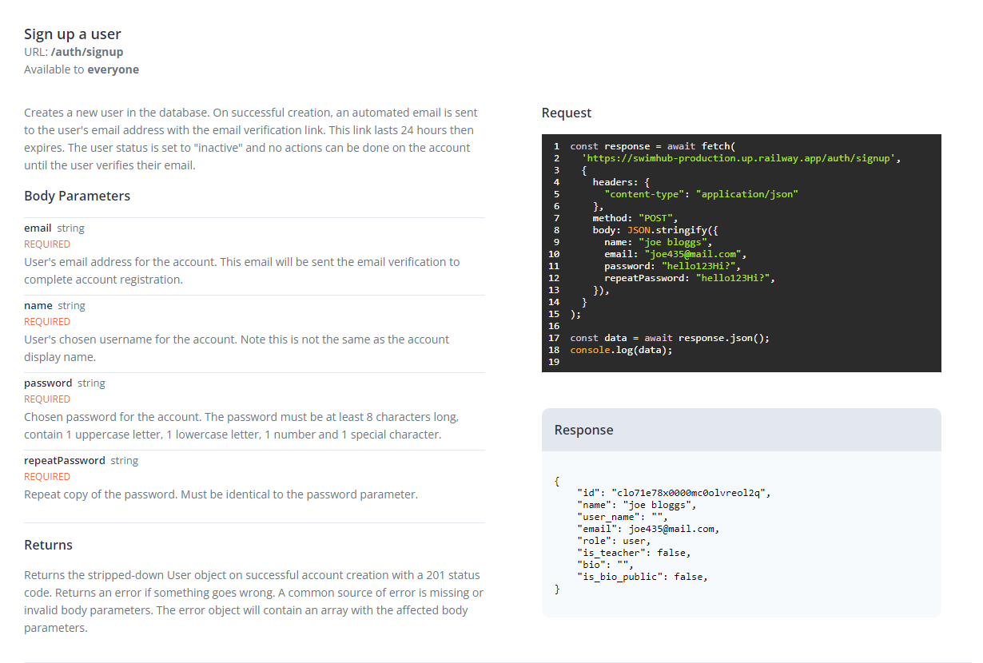Viewport: 983px width, 663px height.
Task: Click the code line email: "joe435@mail.com"
Action: [675, 254]
